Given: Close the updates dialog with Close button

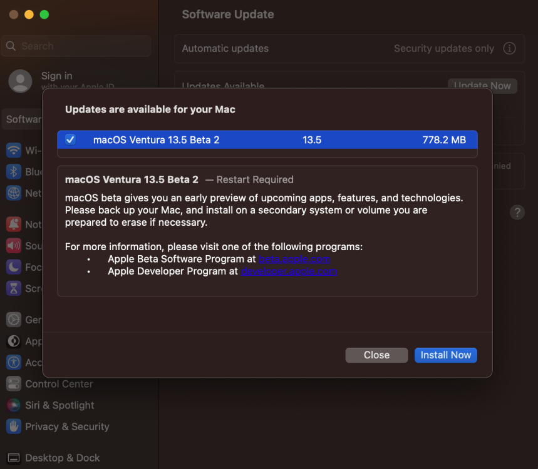Looking at the screenshot, I should [376, 355].
